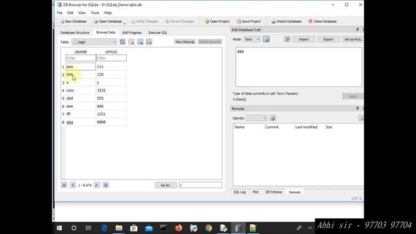Click the Export button
The width and height of the screenshot is (416, 234).
(x=328, y=39)
